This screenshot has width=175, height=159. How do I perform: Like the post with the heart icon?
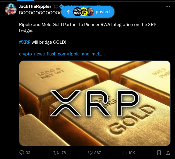(x=90, y=153)
